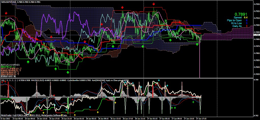Image resolution: width=260 pixels, height=120 pixels.
Task: Click the red down arrow above the highest peak
Action: point(154,4)
